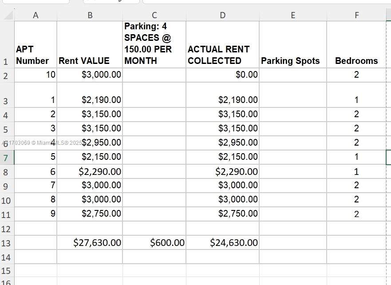The height and width of the screenshot is (285, 391).
Task: Select column A header
Action: click(36, 15)
